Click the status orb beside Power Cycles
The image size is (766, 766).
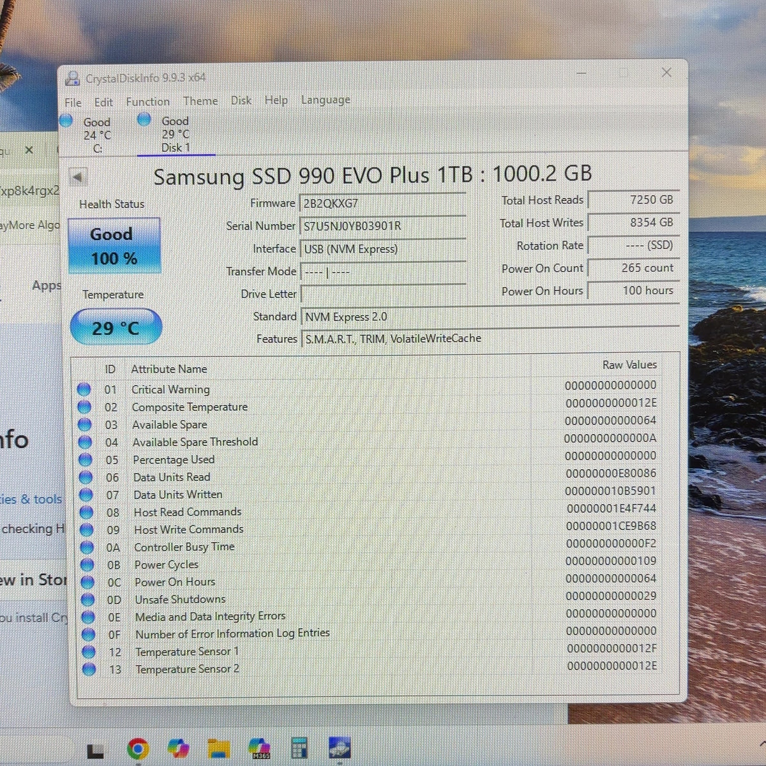coord(87,565)
